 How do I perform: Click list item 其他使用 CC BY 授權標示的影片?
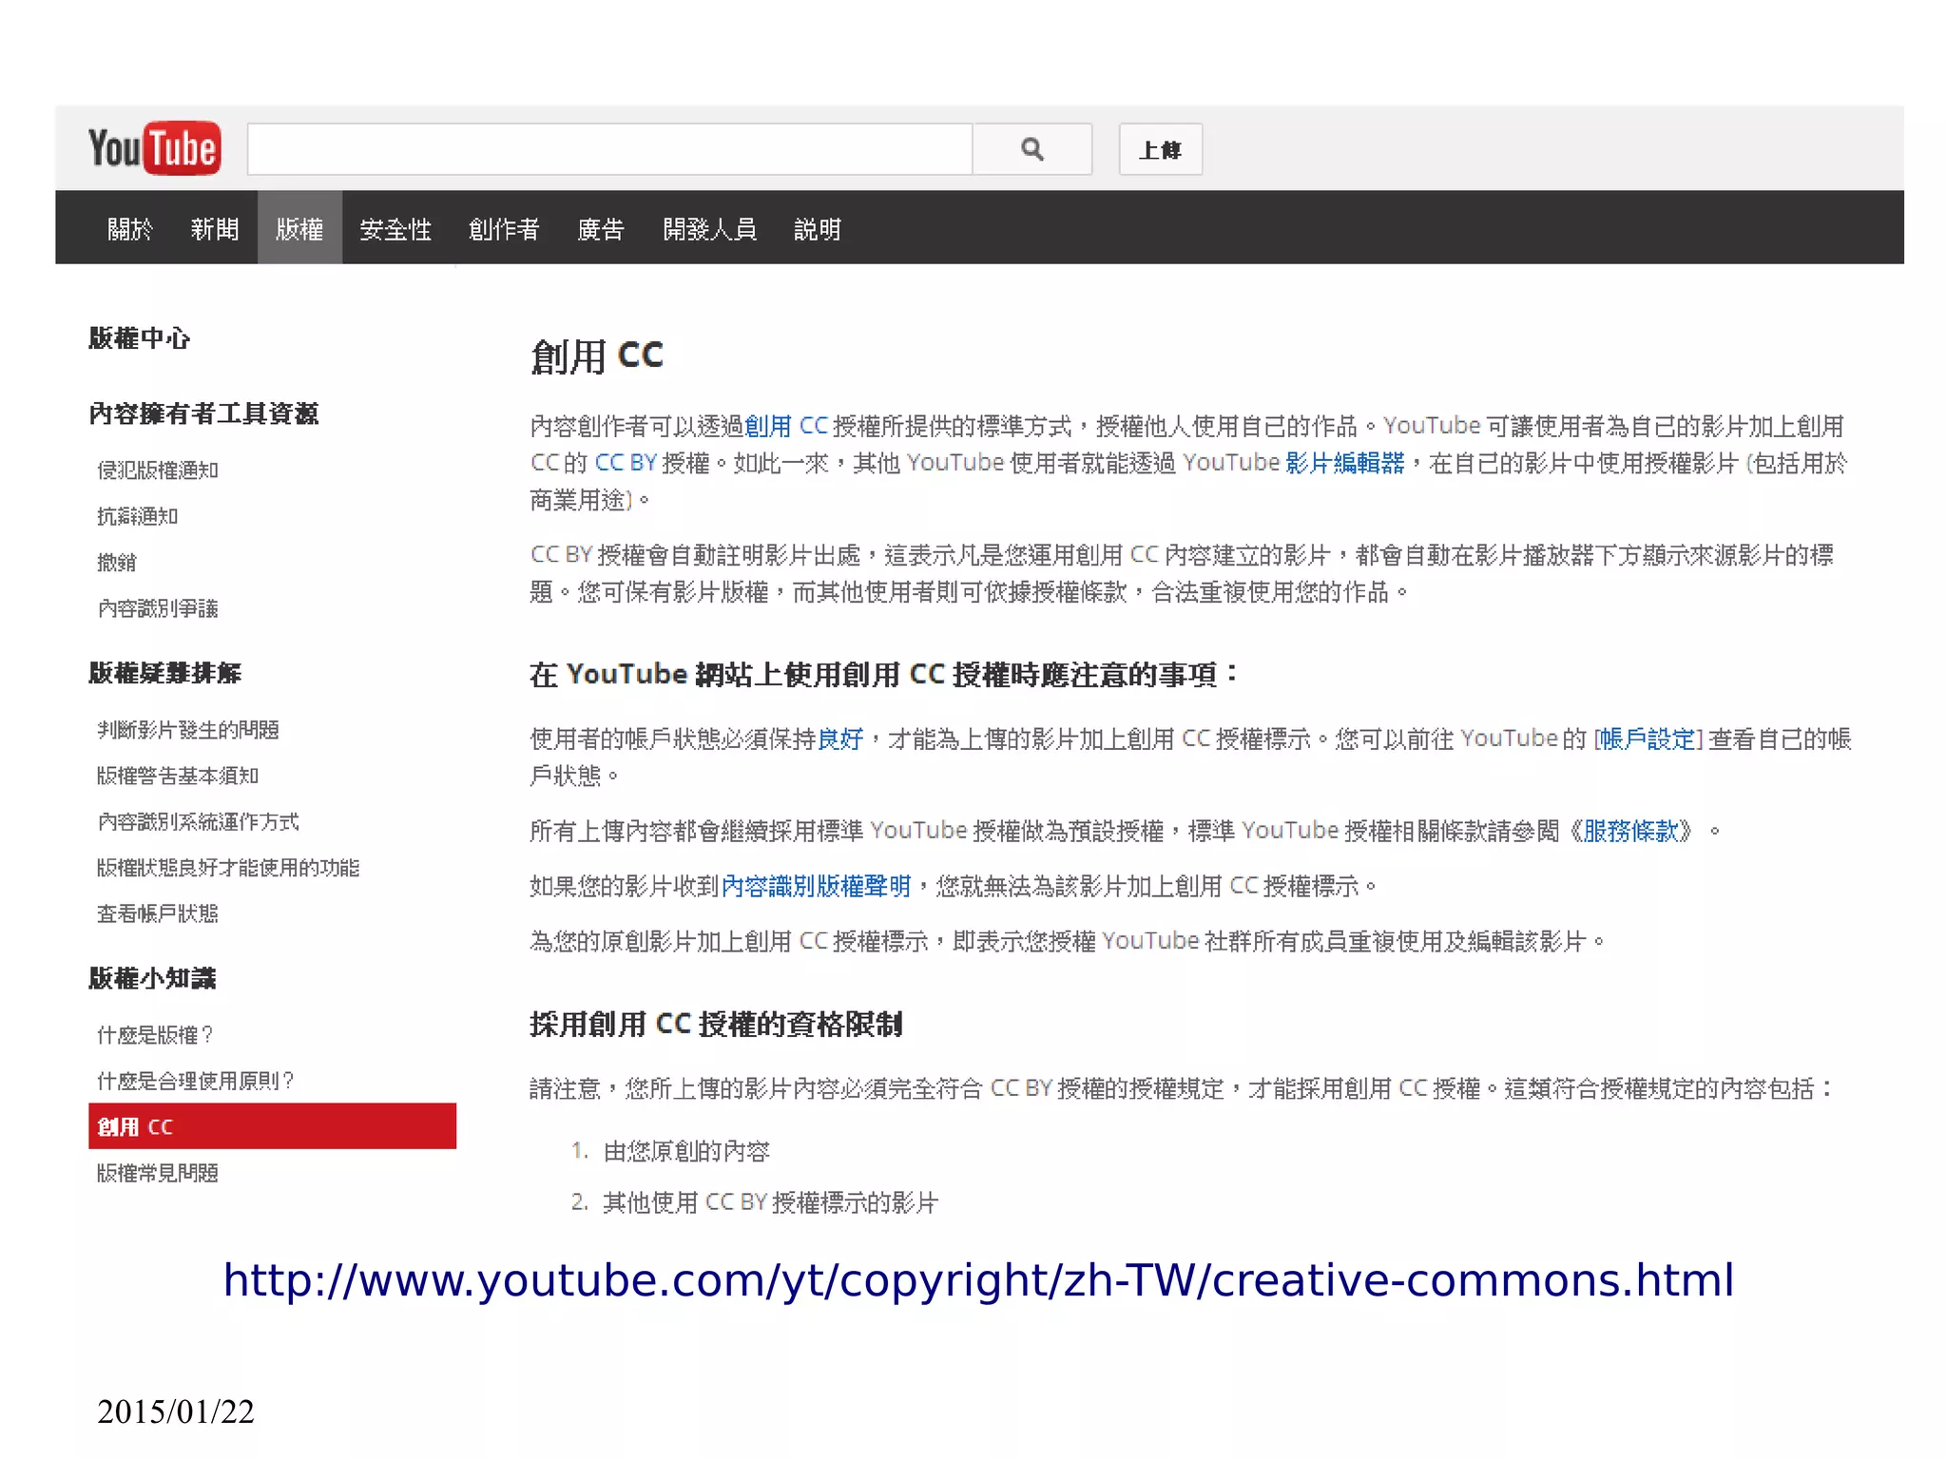coord(770,1201)
